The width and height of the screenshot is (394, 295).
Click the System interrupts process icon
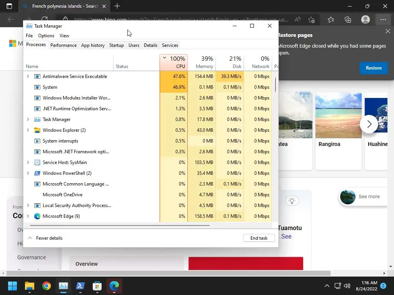[37, 141]
